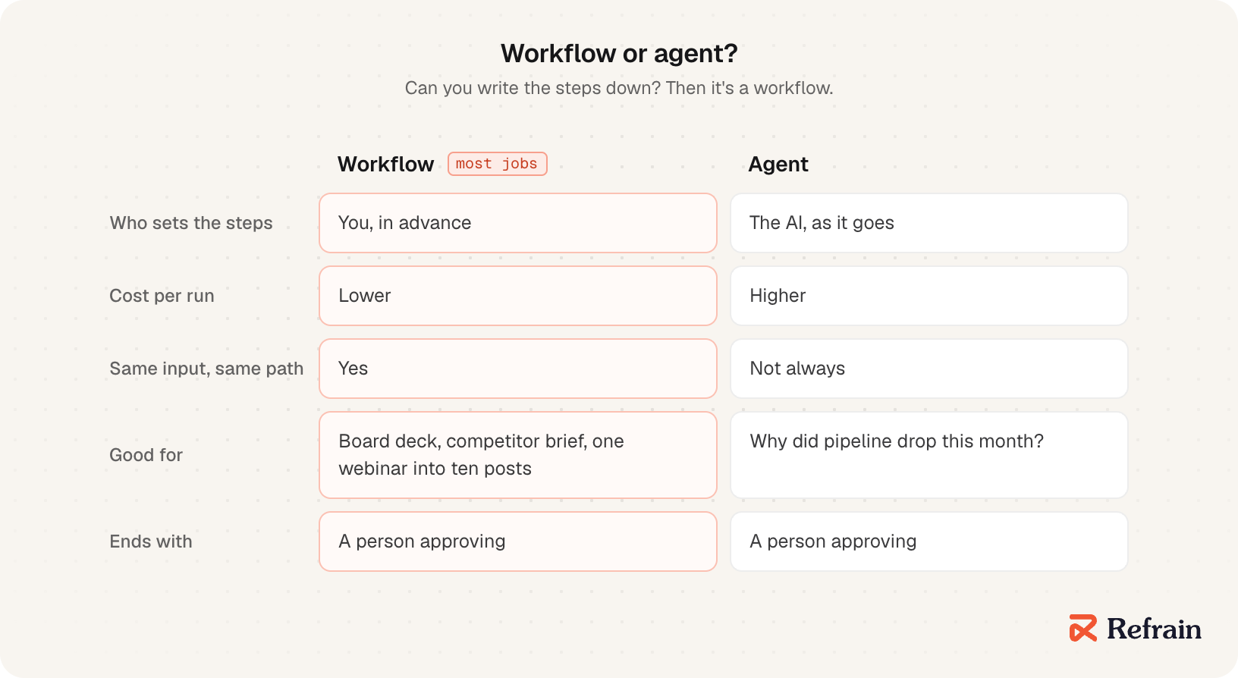Image resolution: width=1238 pixels, height=678 pixels.
Task: Click the "Yes" cell in the Workflow column
Action: pos(518,369)
